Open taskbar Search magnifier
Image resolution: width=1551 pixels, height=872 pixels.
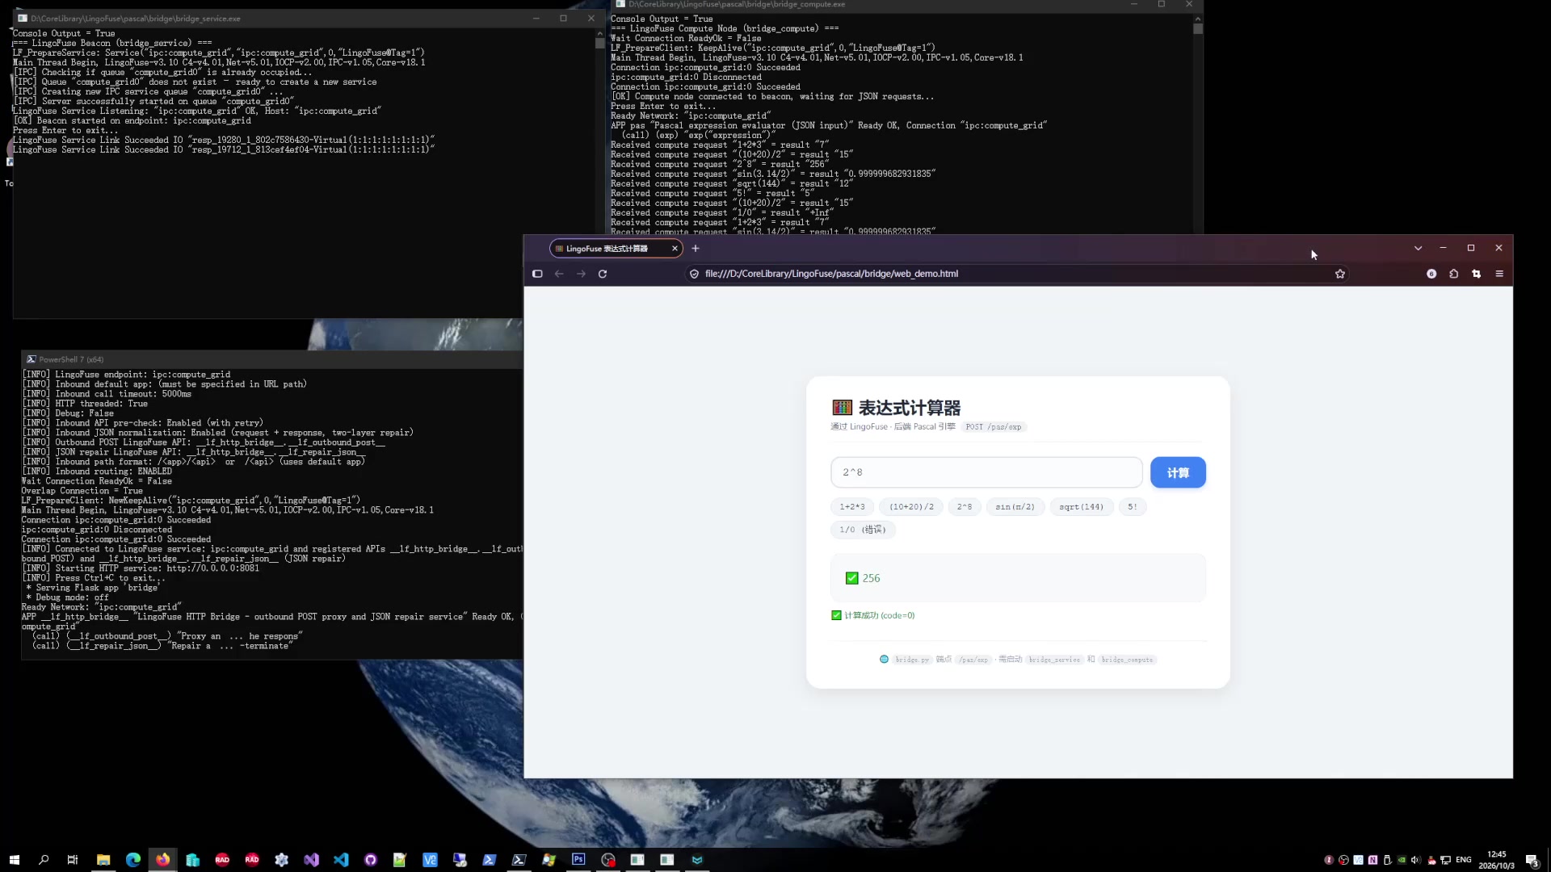coord(44,860)
